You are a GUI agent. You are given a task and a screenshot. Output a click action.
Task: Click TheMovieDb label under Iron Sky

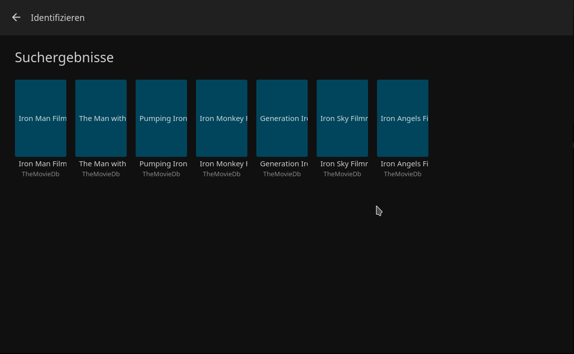342,174
